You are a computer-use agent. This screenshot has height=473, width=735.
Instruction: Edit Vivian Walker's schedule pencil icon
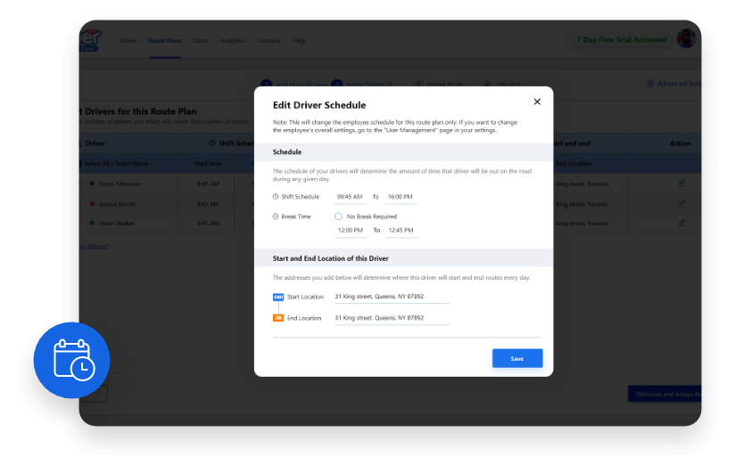pos(682,223)
